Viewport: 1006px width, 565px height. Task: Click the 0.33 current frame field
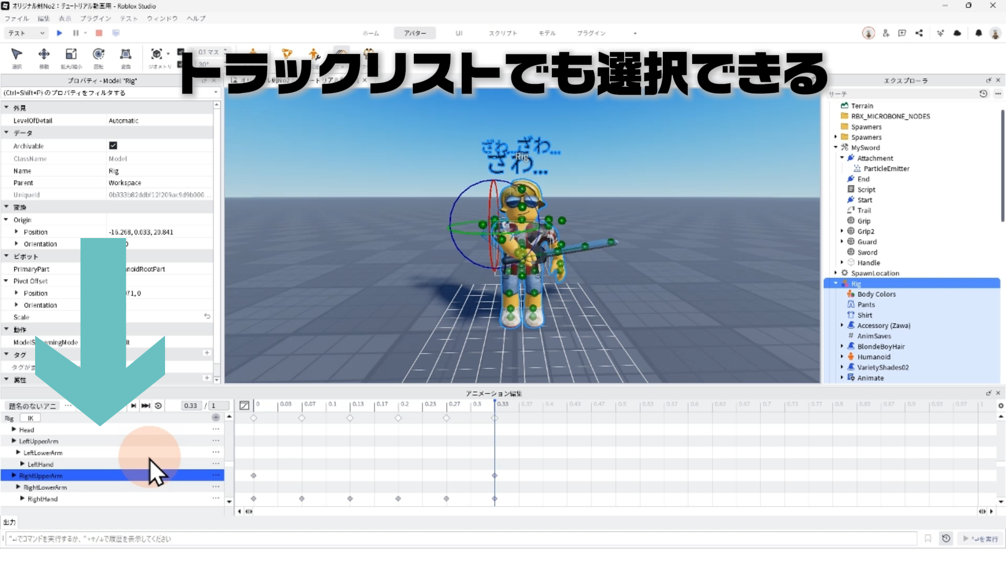191,405
